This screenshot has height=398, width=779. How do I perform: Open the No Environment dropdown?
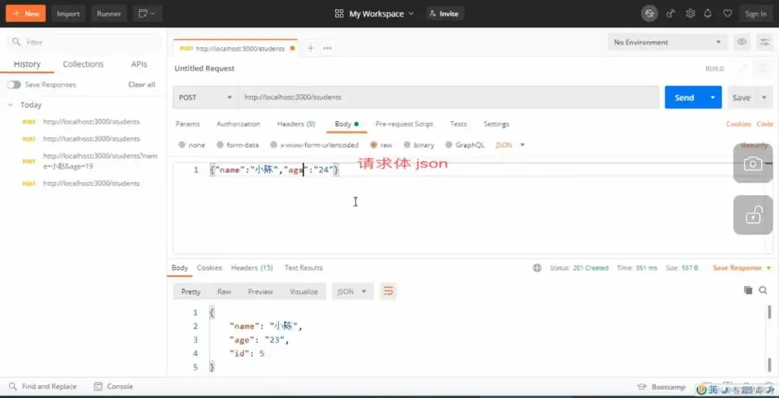[666, 42]
